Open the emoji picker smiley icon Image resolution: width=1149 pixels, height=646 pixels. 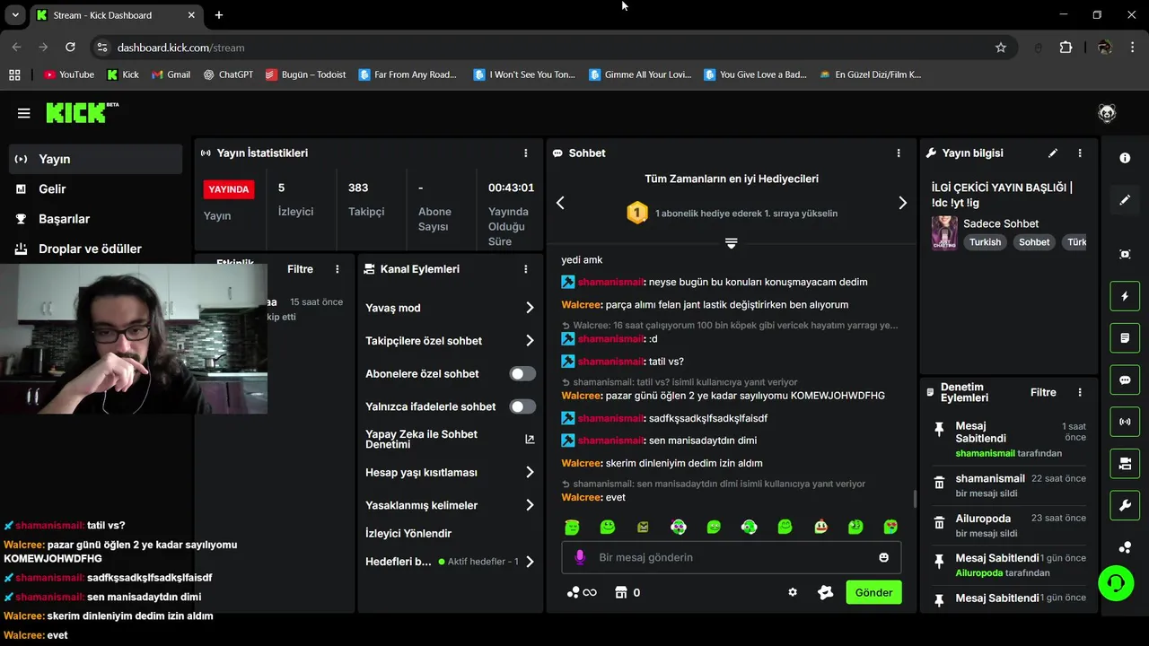[x=883, y=557]
